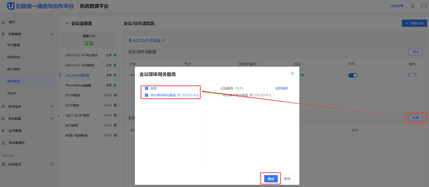Viewport: 429px width, 187px height.
Task: Open the 节点管理 menu item
Action: [x=14, y=45]
